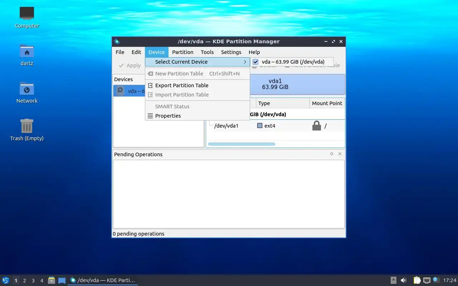This screenshot has height=286, width=458.
Task: Click the Type column header
Action: click(283, 103)
